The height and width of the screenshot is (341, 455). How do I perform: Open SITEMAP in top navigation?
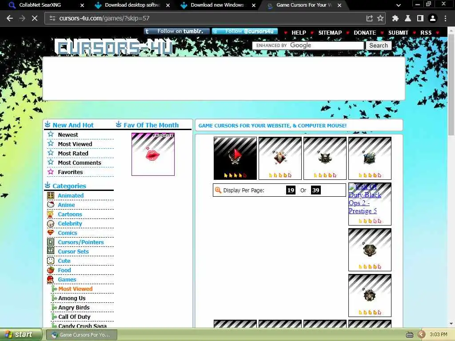330,33
